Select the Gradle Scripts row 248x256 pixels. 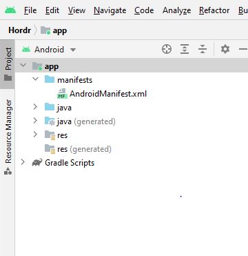(132, 163)
